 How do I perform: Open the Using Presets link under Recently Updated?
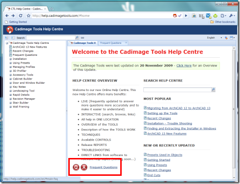pyautogui.click(x=157, y=165)
